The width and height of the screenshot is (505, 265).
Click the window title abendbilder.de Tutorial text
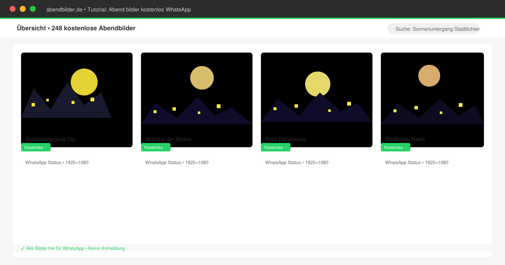click(x=118, y=9)
